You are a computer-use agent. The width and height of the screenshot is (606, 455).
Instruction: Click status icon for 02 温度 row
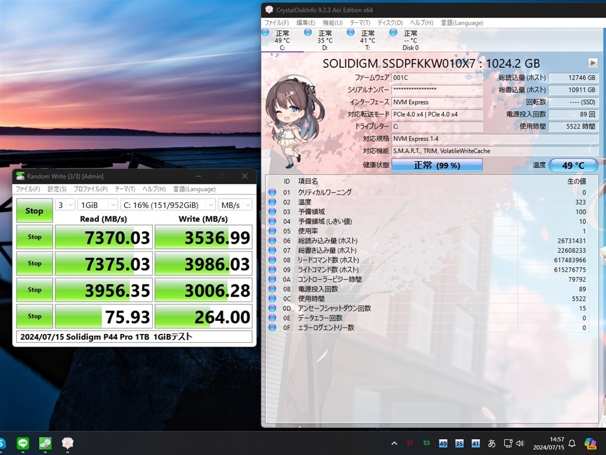pyautogui.click(x=272, y=202)
